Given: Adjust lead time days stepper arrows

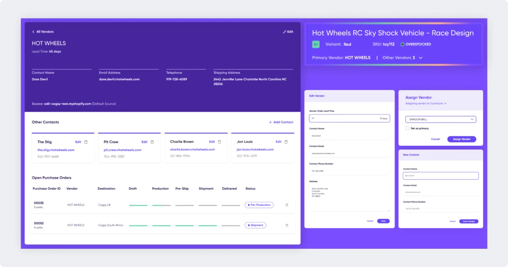Looking at the screenshot, I should tap(381, 119).
